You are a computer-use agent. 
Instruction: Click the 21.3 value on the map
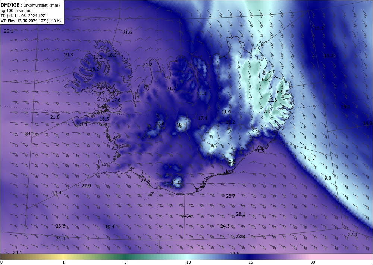point(60,238)
